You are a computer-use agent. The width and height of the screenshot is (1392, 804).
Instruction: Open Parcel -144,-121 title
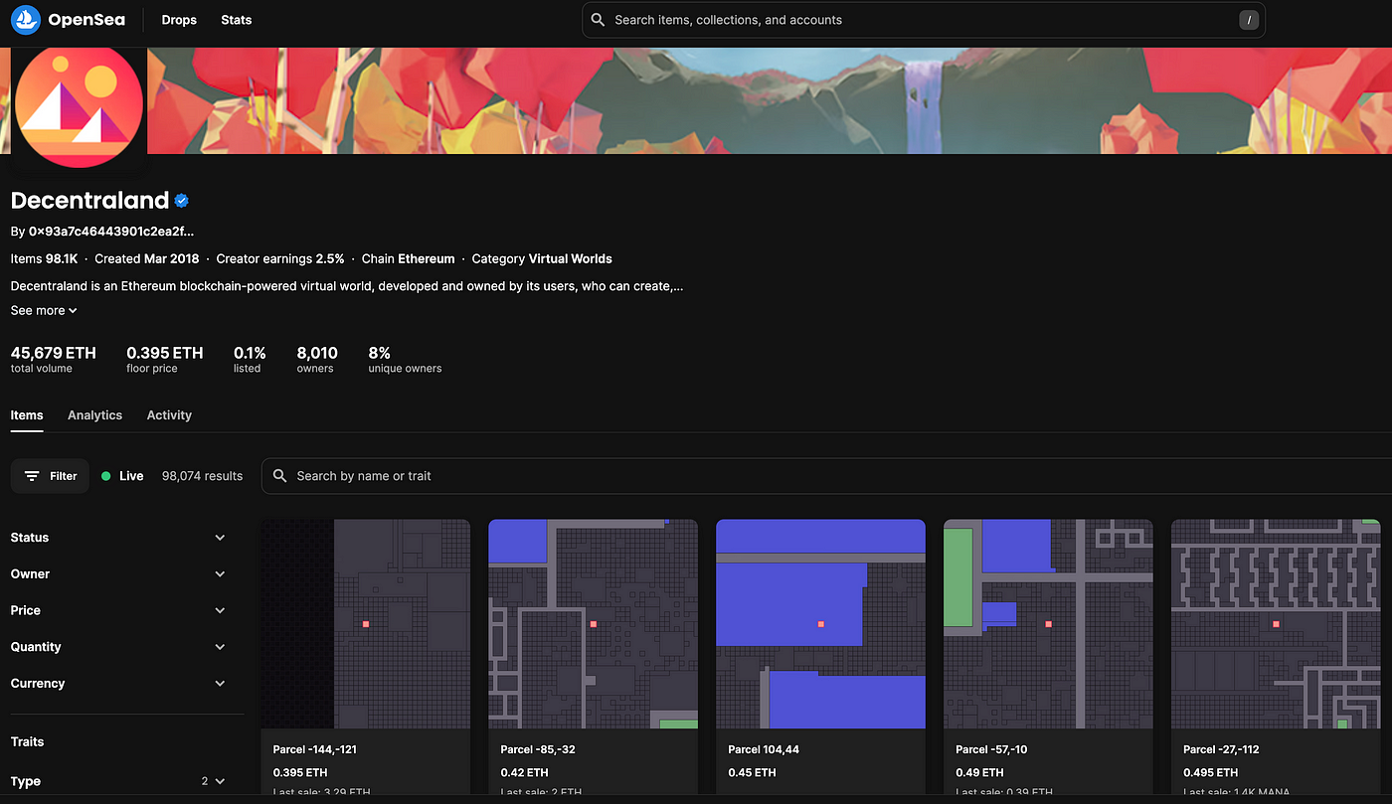coord(315,750)
